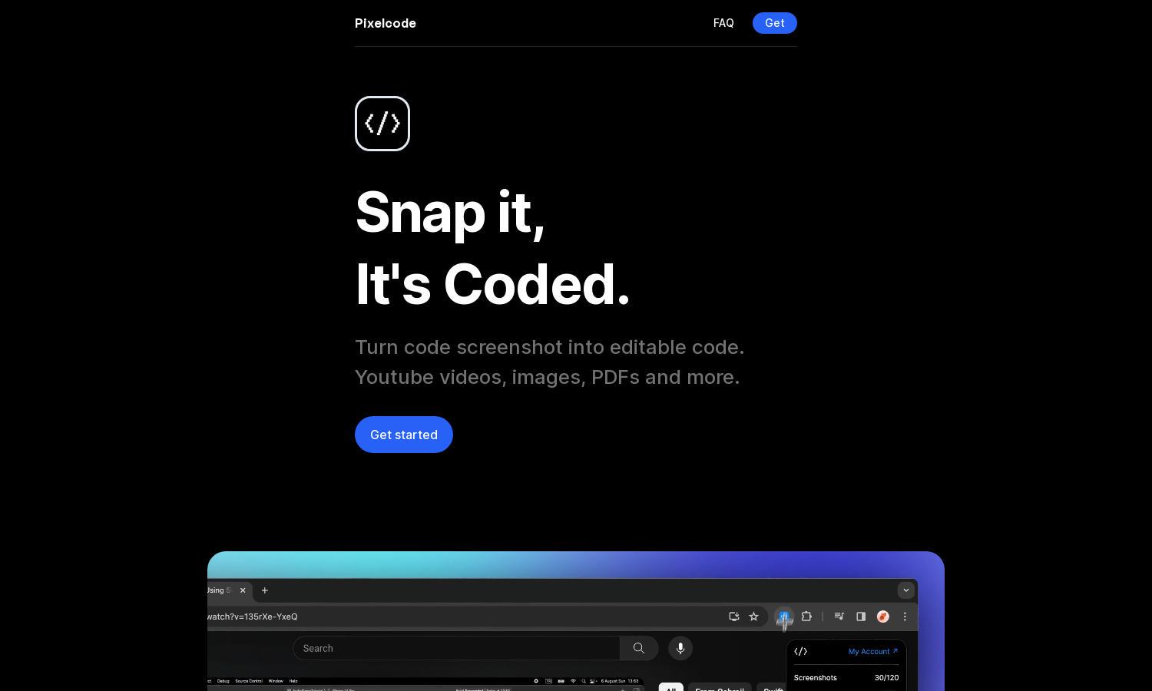This screenshot has width=1152, height=691.
Task: Click the large Pixelcode code-bracket logo
Action: coord(382,124)
